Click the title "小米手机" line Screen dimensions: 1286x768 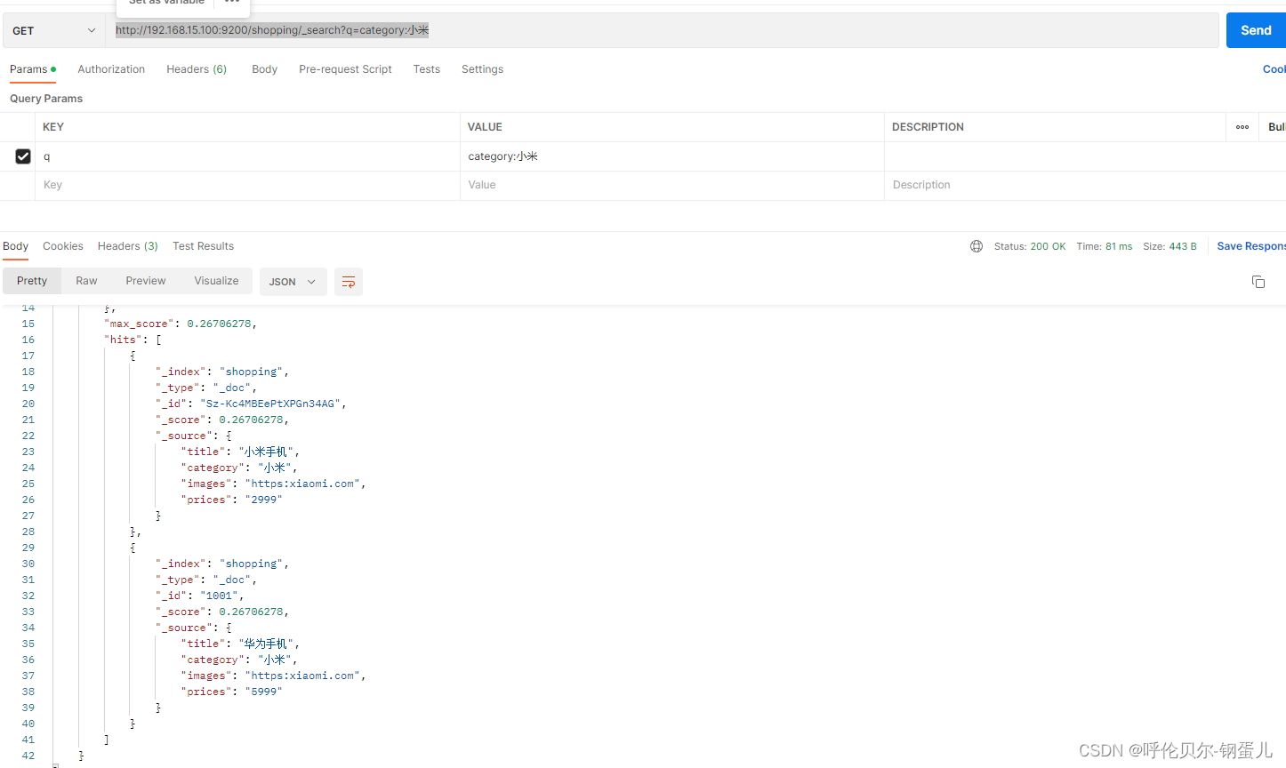240,452
